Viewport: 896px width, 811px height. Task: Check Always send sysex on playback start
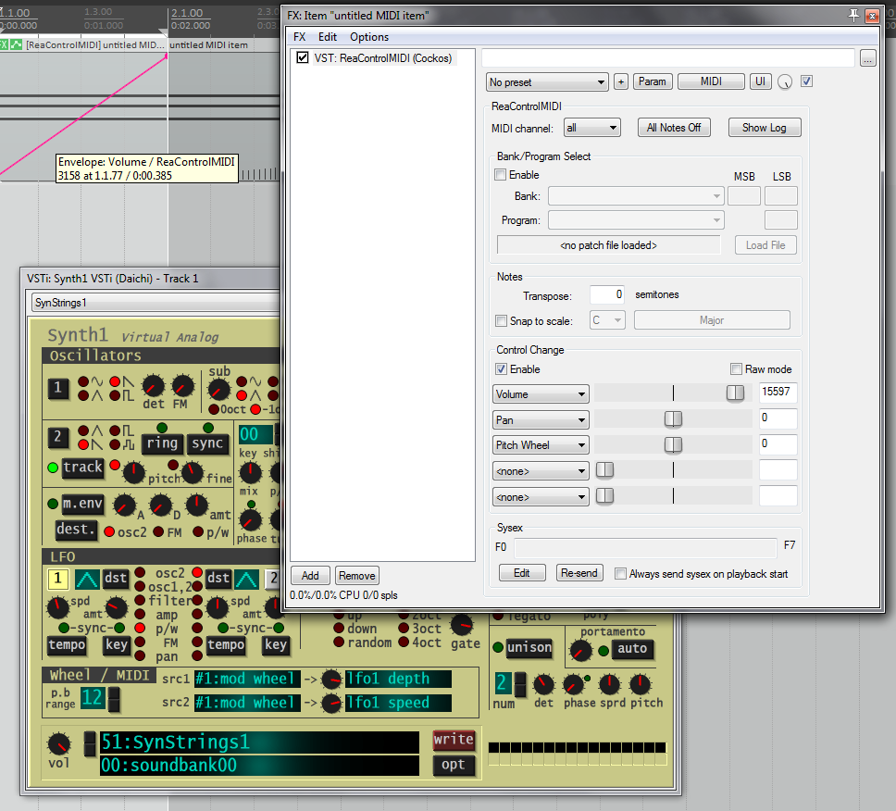tap(620, 574)
